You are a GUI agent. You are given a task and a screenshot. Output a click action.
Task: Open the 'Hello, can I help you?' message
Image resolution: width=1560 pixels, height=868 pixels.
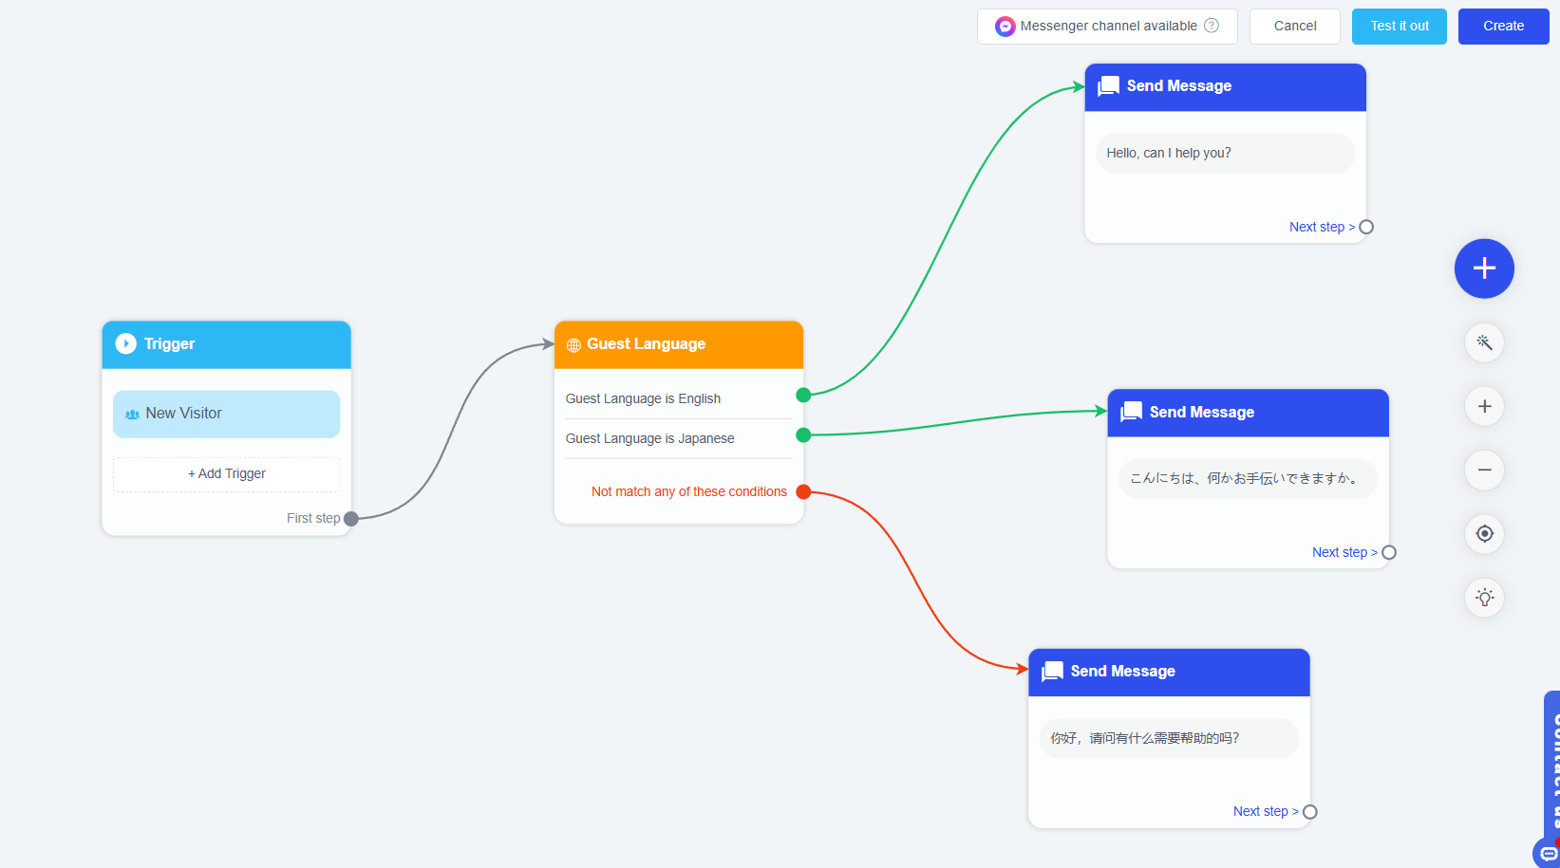coord(1225,153)
